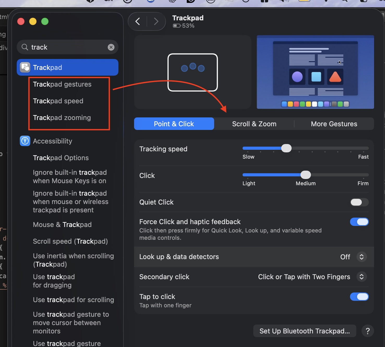Select the Trackpad icon in sidebar
The height and width of the screenshot is (347, 385).
pos(25,67)
